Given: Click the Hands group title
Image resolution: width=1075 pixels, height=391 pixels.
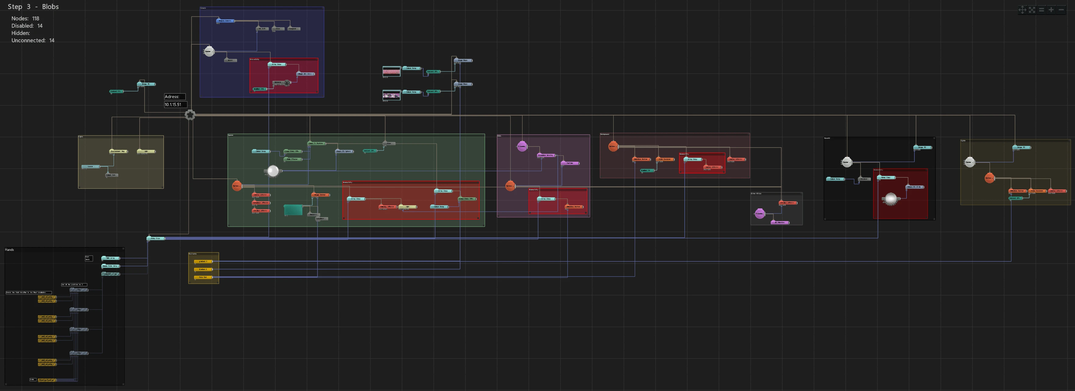Looking at the screenshot, I should point(10,250).
